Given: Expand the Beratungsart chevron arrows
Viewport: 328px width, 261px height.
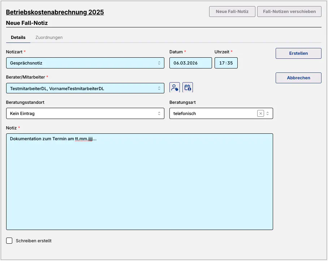Looking at the screenshot, I should pos(268,114).
